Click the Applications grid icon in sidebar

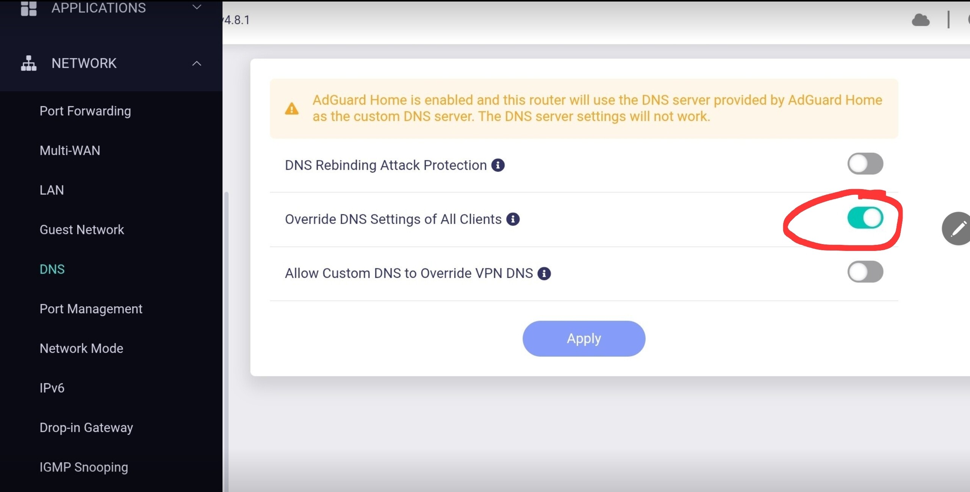pyautogui.click(x=28, y=8)
